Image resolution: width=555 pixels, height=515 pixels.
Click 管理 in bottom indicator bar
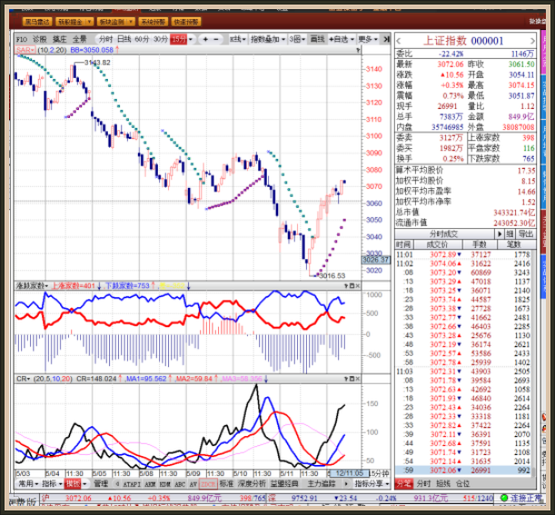pyautogui.click(x=101, y=483)
